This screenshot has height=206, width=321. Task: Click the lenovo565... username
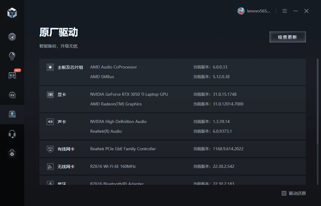(x=259, y=11)
